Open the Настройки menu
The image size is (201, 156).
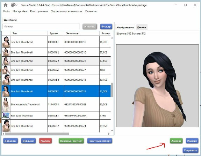tap(20, 11)
